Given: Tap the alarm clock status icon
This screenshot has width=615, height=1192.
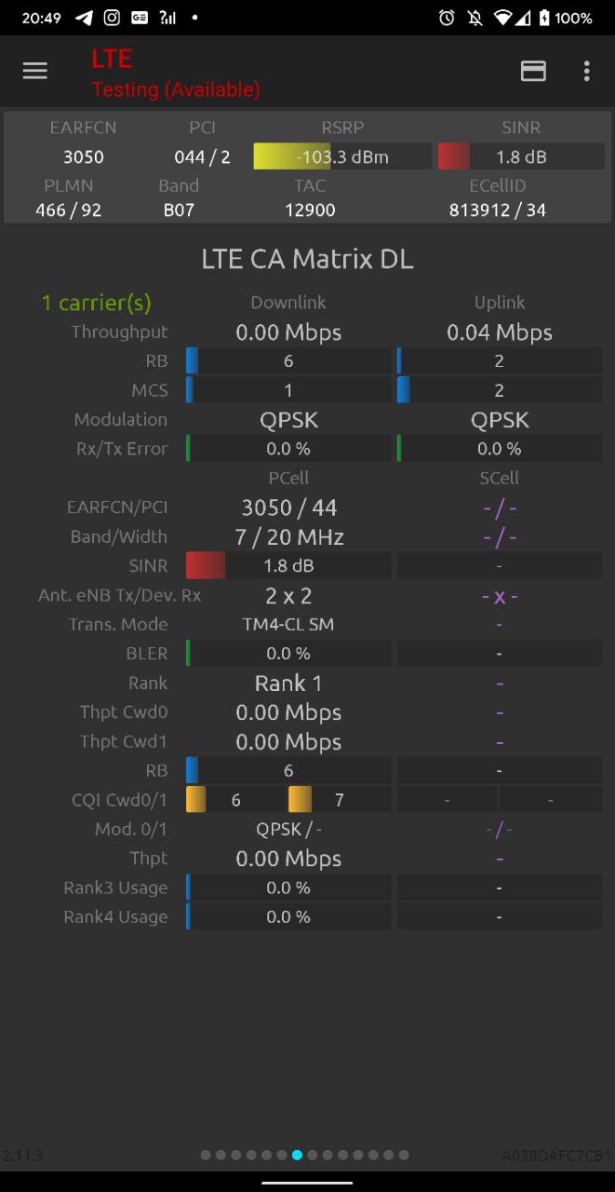Looking at the screenshot, I should (x=447, y=18).
